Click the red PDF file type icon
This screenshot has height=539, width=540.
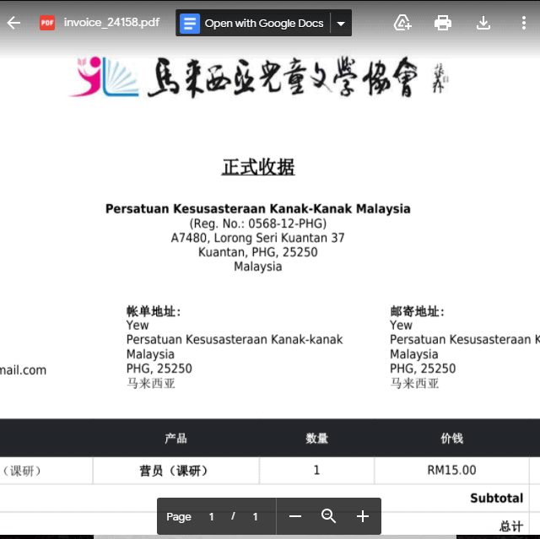(47, 23)
